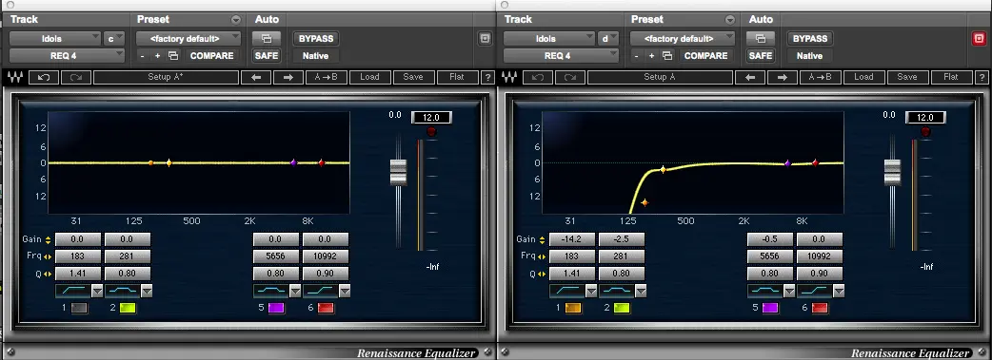Click the redo arrow in the right REQ window
Screen dimensions: 992x360
(x=570, y=77)
